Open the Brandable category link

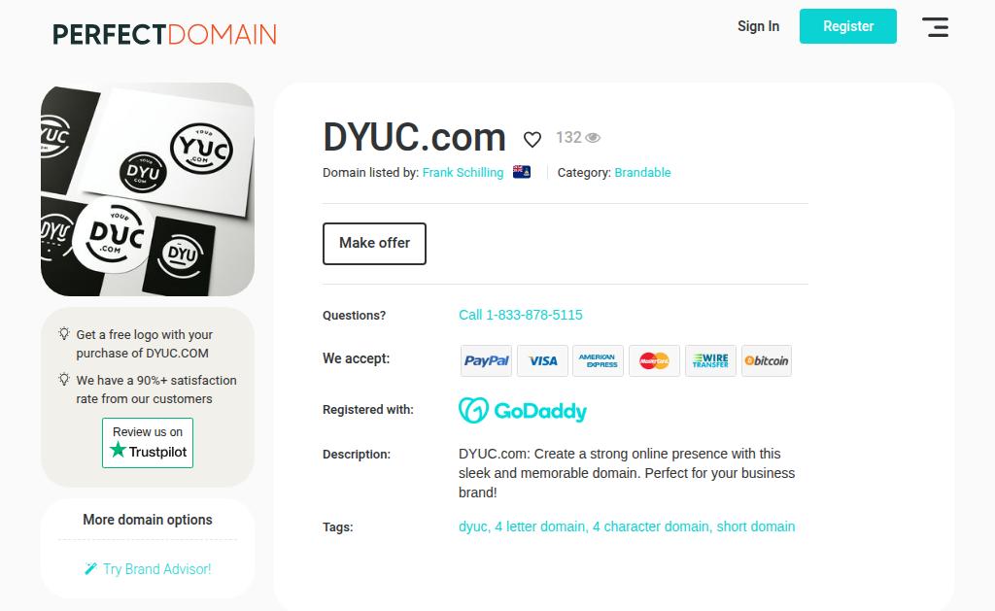[x=642, y=173]
